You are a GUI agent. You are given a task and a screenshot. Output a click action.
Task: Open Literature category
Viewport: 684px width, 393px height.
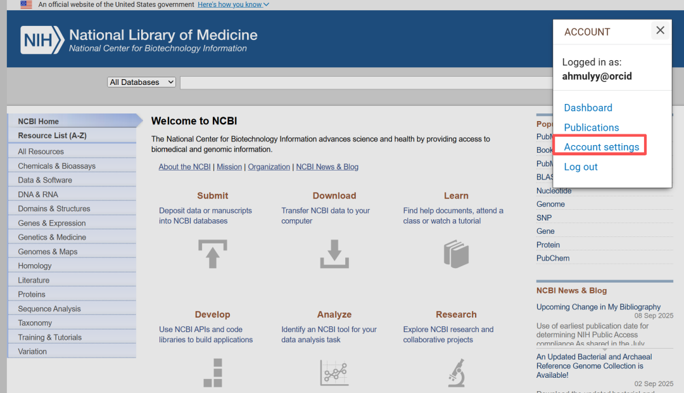click(x=72, y=280)
